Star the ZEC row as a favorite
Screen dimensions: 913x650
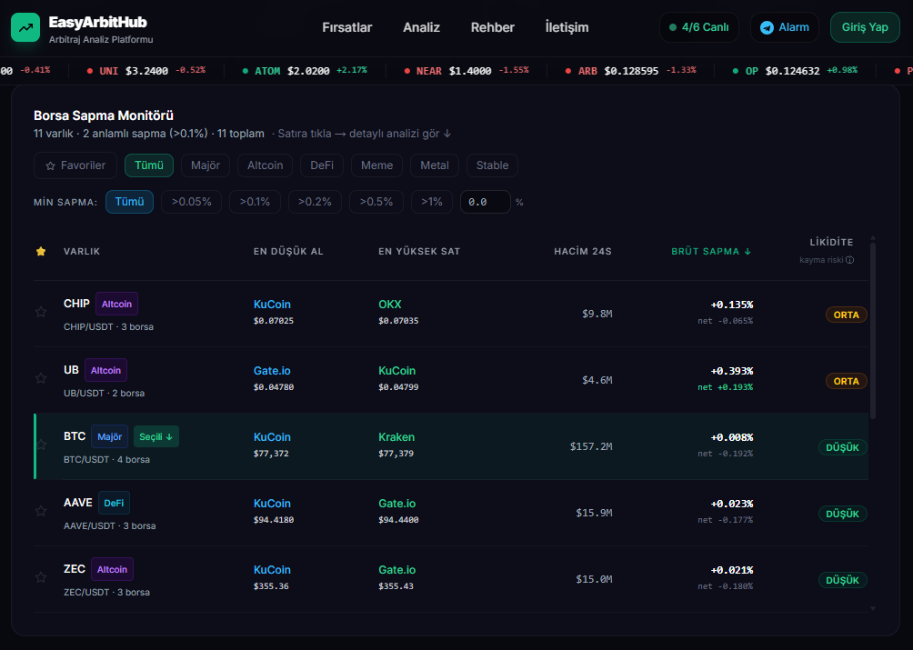pyautogui.click(x=41, y=577)
